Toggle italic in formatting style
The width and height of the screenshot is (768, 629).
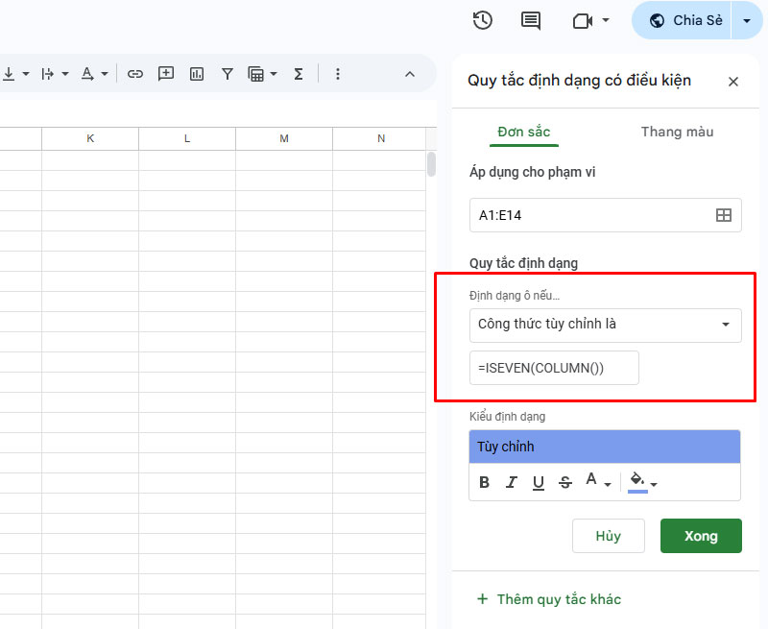[512, 482]
